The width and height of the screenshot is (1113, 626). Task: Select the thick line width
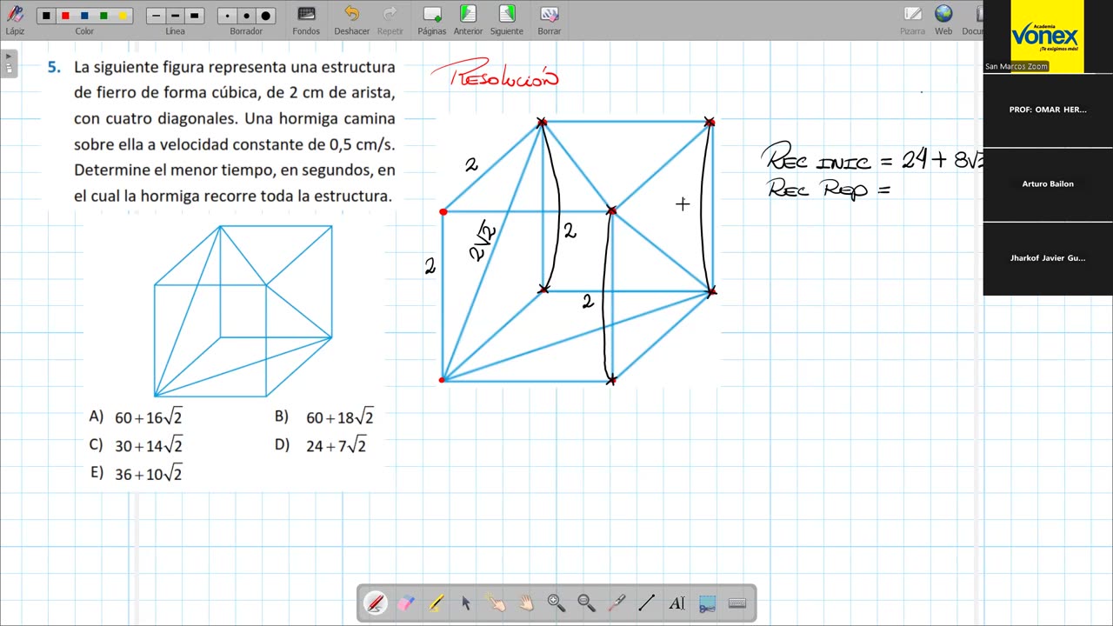pos(194,16)
